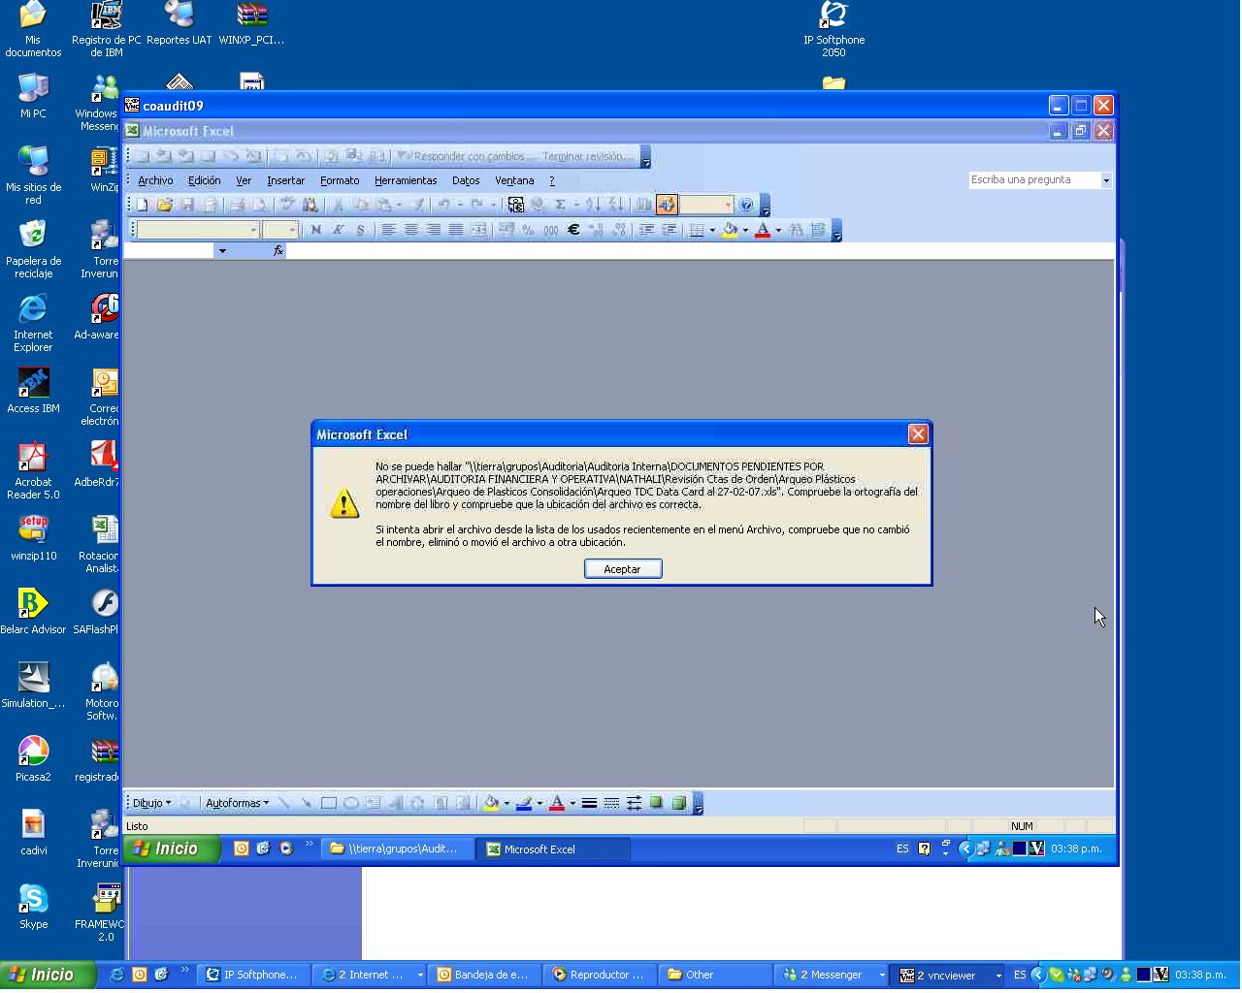The height and width of the screenshot is (993, 1242).
Task: Click the AutoSum sigma icon
Action: click(560, 205)
